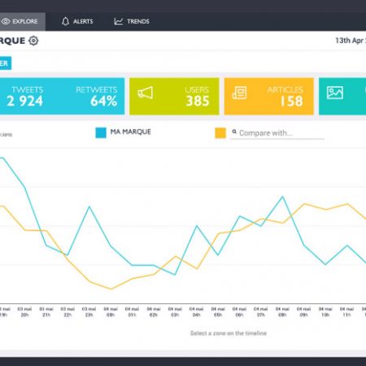The image size is (366, 366).
Task: Switch to the Alerts tab
Action: [x=77, y=21]
